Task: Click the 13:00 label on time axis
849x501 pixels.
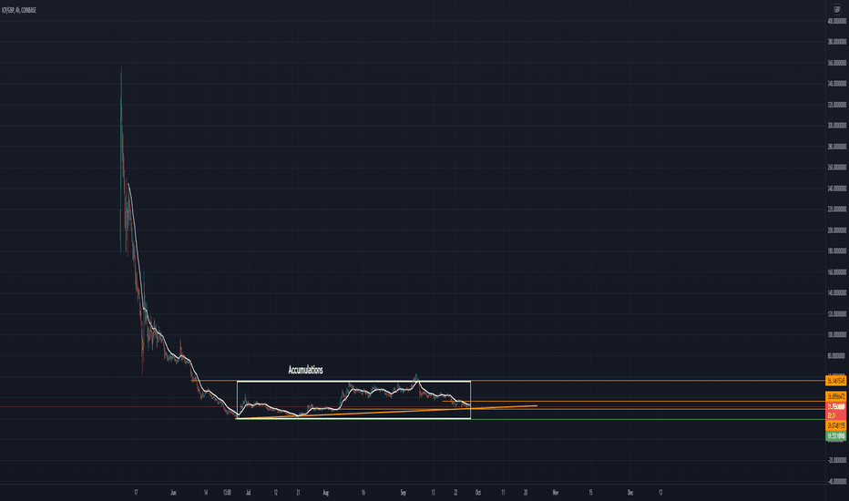Action: point(227,492)
